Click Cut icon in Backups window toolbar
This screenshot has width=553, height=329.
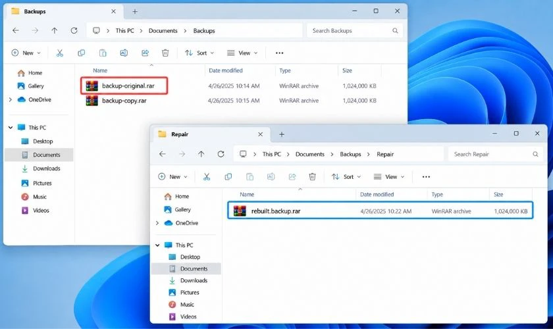pos(60,53)
